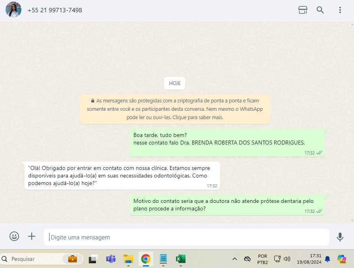This screenshot has height=268, width=354.
Task: Open Excel from the taskbar
Action: coord(181,259)
